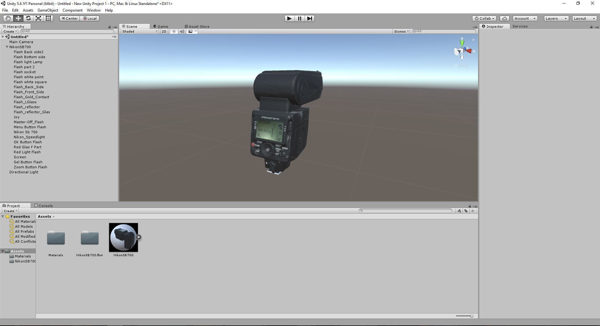The image size is (600, 326).
Task: Select Flash_Gold_Contact object
Action: (x=31, y=97)
